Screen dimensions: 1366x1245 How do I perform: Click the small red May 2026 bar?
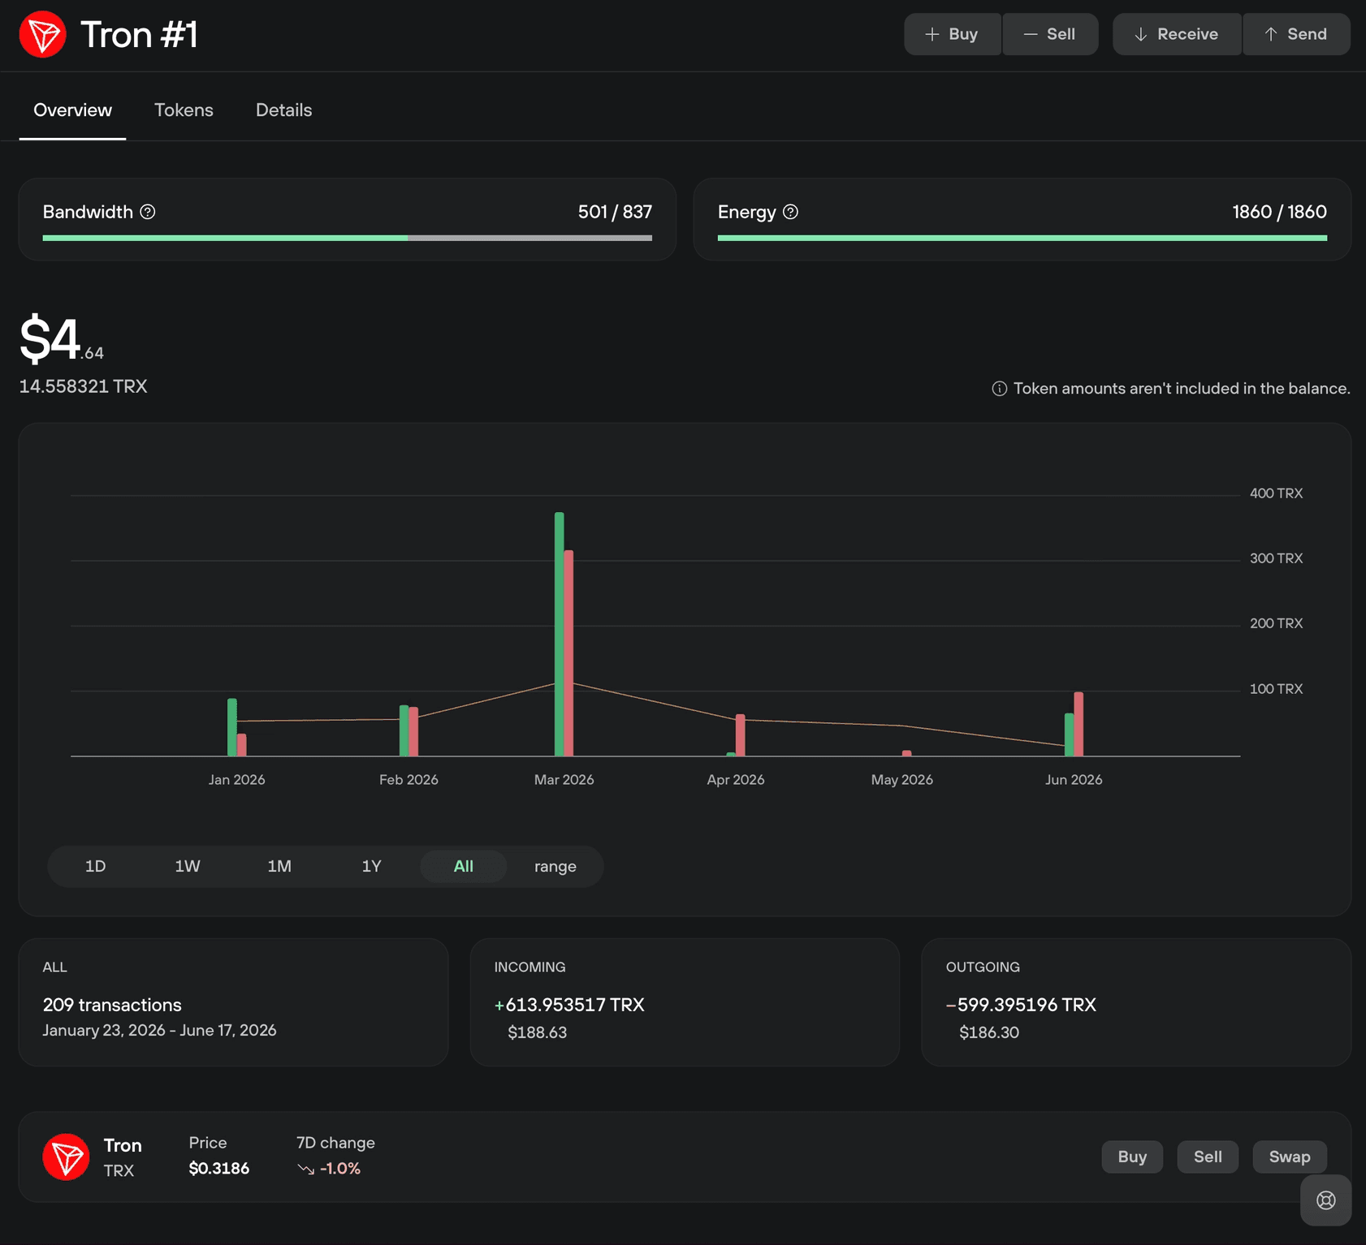[x=906, y=753]
